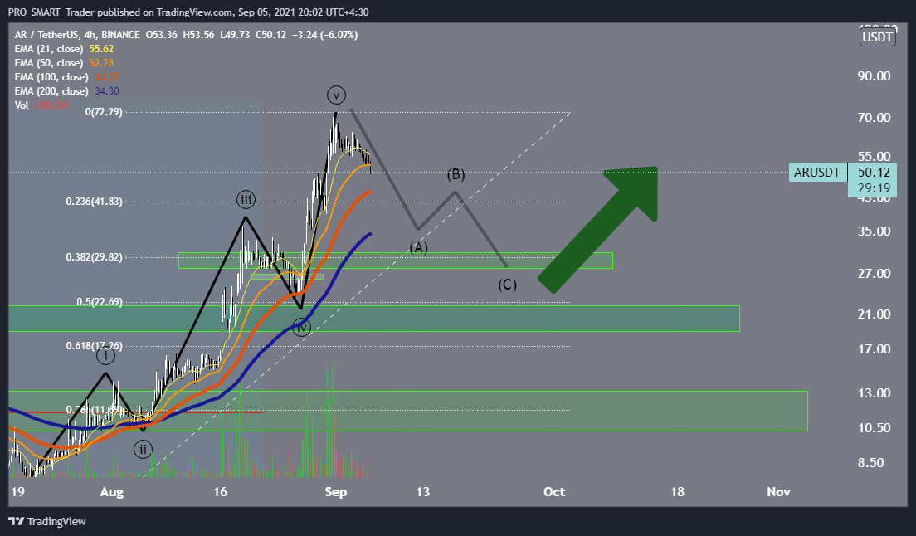Click the EMA (21, close) legend entry

64,49
